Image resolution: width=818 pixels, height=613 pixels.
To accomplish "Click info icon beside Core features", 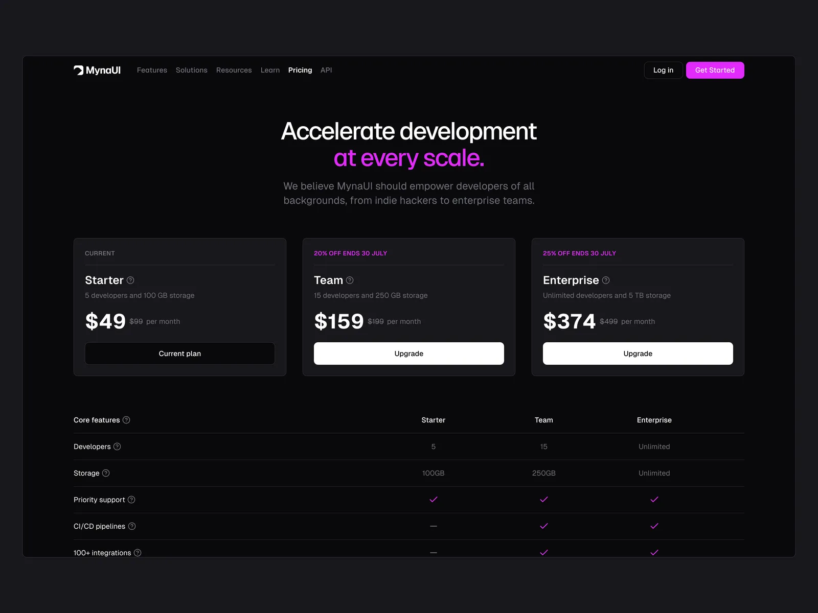I will coord(126,420).
